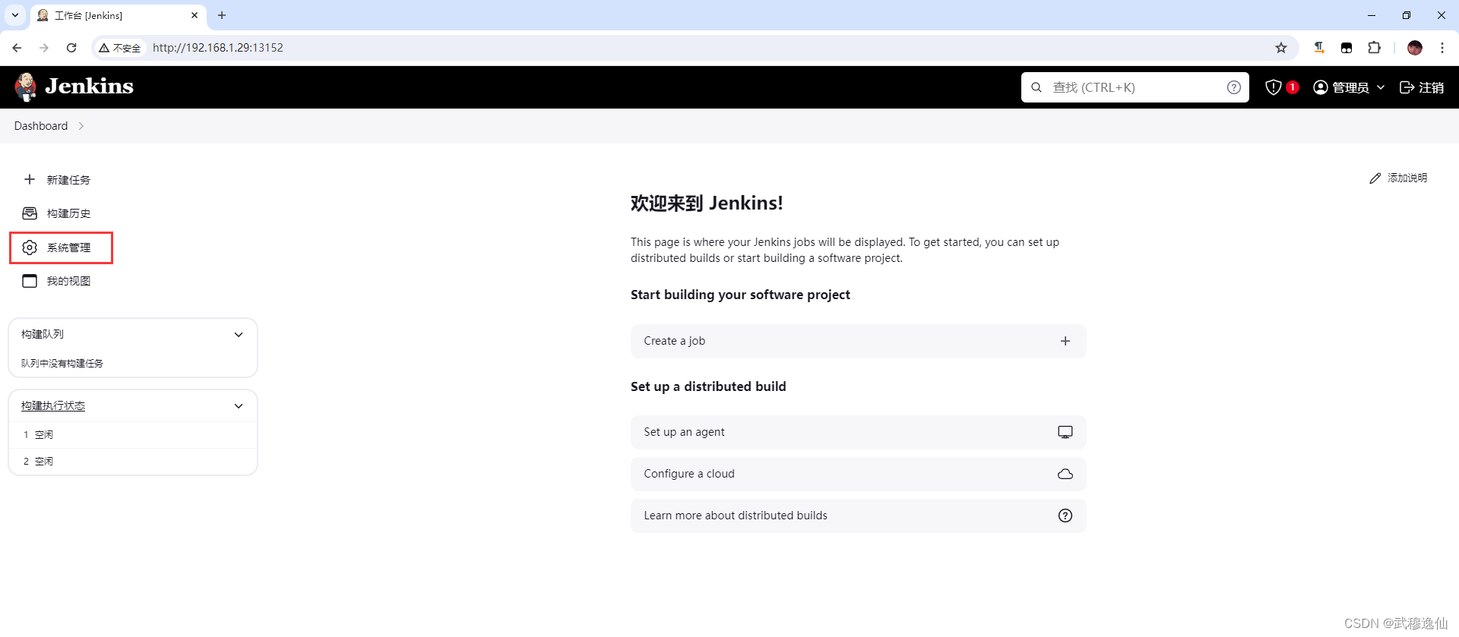Open 我的视图 sidebar entry
1459x637 pixels.
[x=68, y=281]
